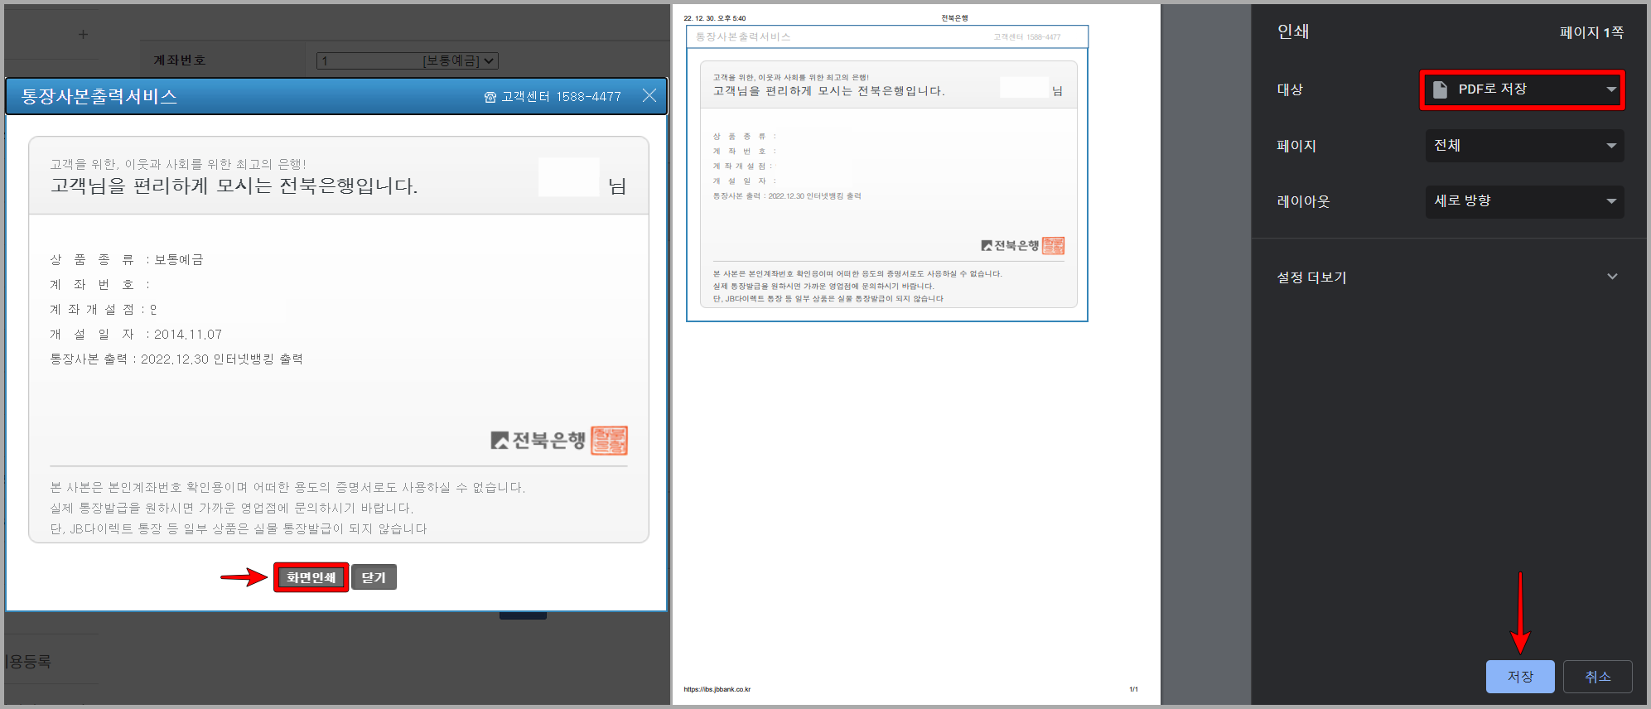Click the 취소 button in the print panel
This screenshot has width=1651, height=709.
[x=1597, y=677]
